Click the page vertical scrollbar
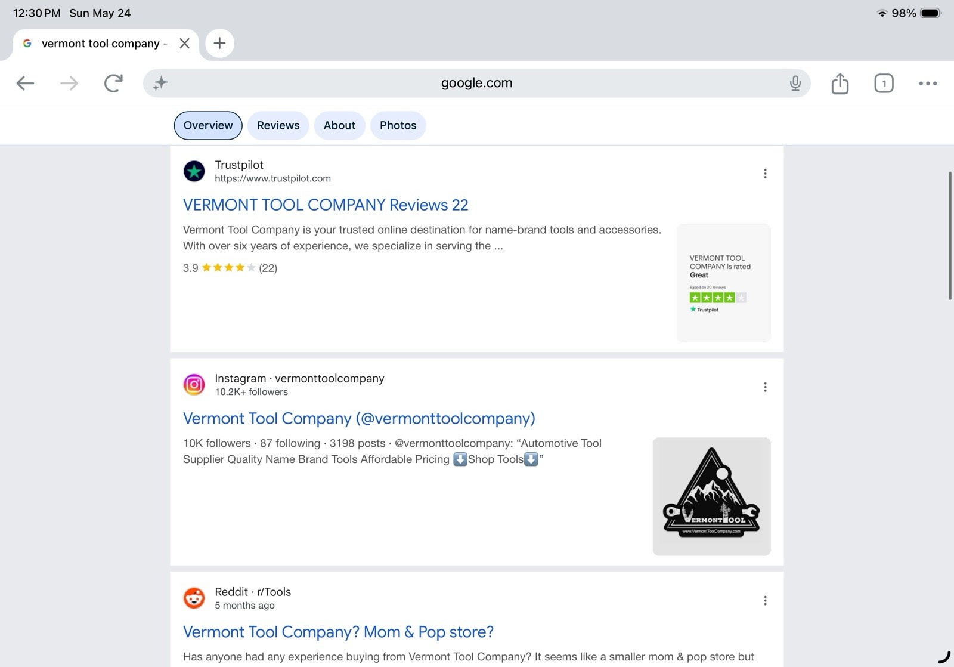Image resolution: width=954 pixels, height=667 pixels. pos(950,236)
